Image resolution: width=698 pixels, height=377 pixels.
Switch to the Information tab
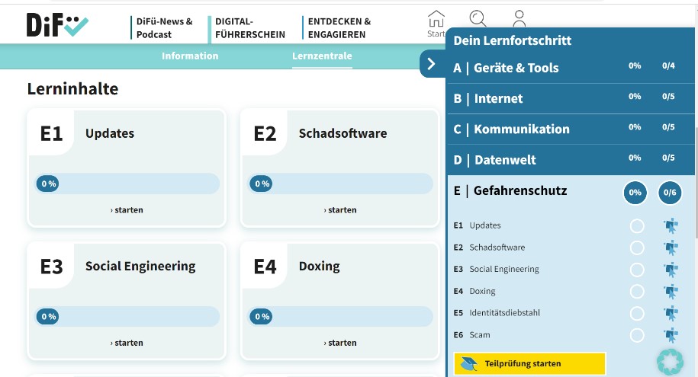pyautogui.click(x=190, y=56)
